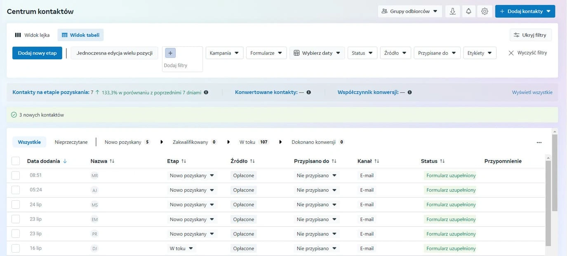The image size is (567, 256).
Task: Open the notifications bell icon
Action: tap(468, 11)
